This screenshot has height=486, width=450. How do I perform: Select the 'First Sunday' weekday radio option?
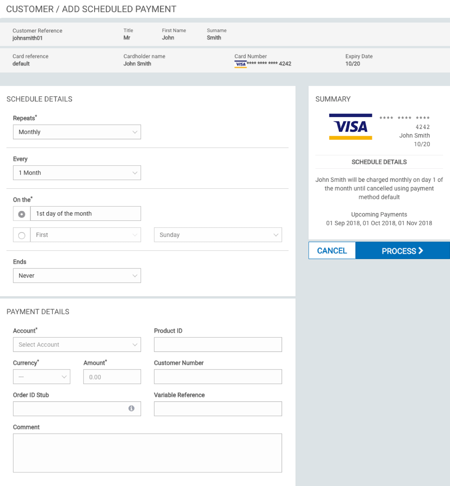[x=22, y=235]
